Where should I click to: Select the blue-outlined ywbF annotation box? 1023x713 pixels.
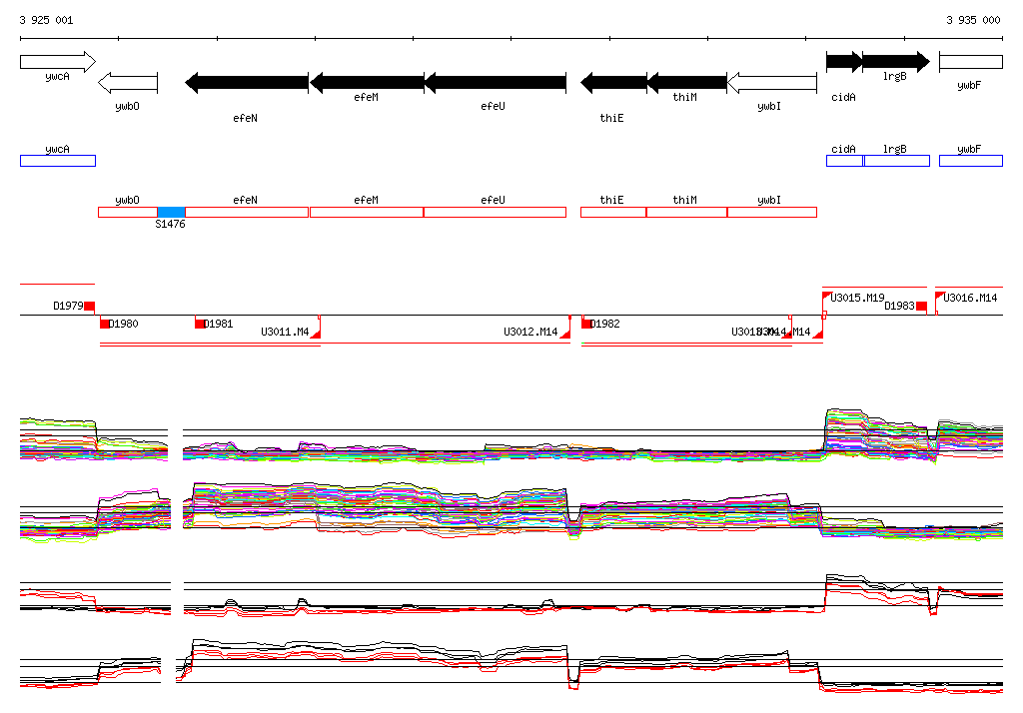click(x=971, y=161)
